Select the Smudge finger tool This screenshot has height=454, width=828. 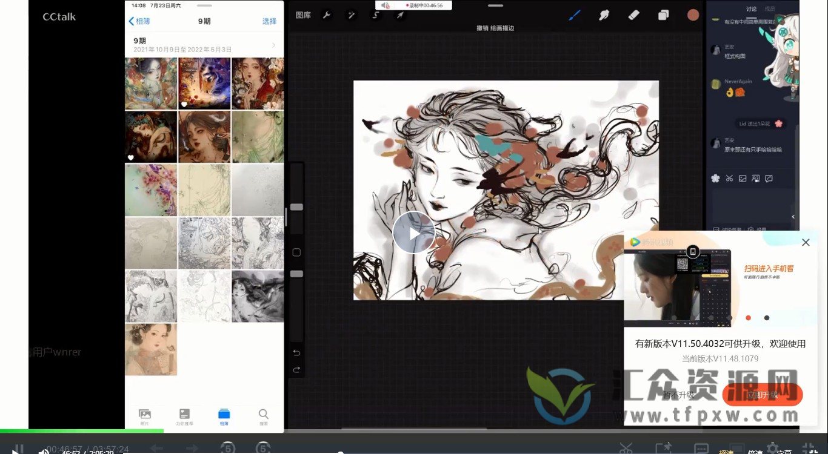click(604, 15)
